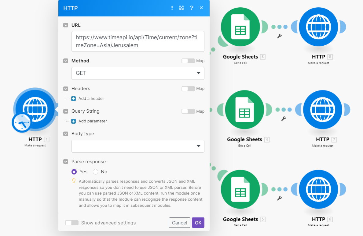Image resolution: width=363 pixels, height=236 pixels.
Task: Select Yes for Parse response
Action: [74, 172]
